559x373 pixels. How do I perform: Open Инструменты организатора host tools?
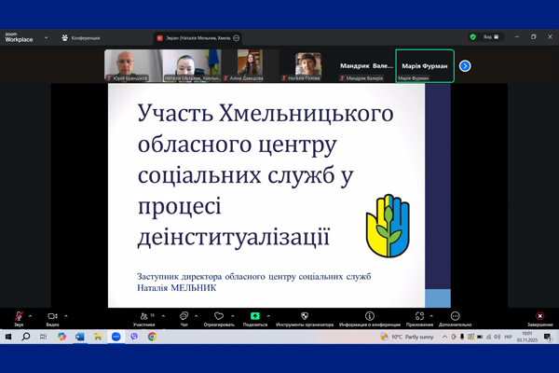305,317
